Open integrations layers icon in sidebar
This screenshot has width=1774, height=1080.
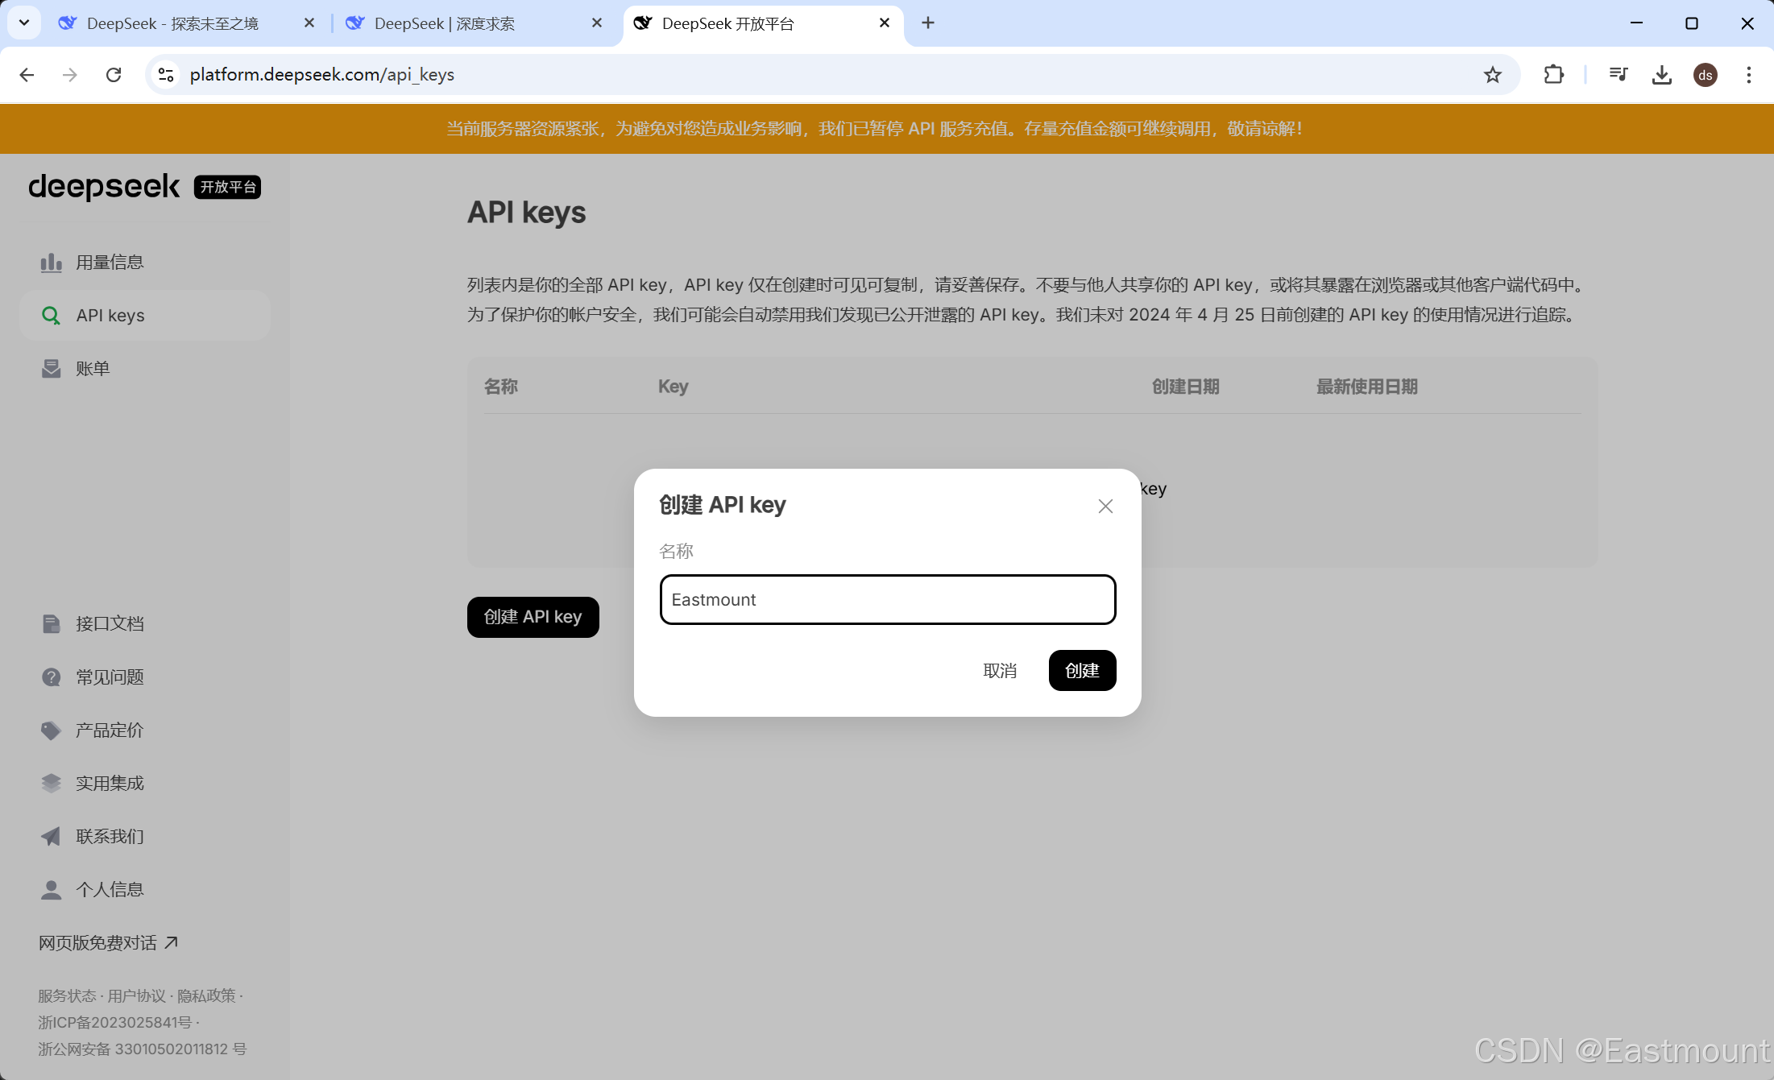[51, 784]
